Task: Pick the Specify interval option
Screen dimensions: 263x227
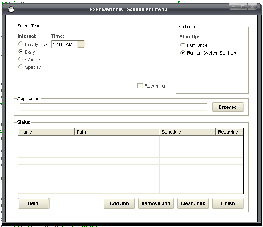Action: (21, 67)
